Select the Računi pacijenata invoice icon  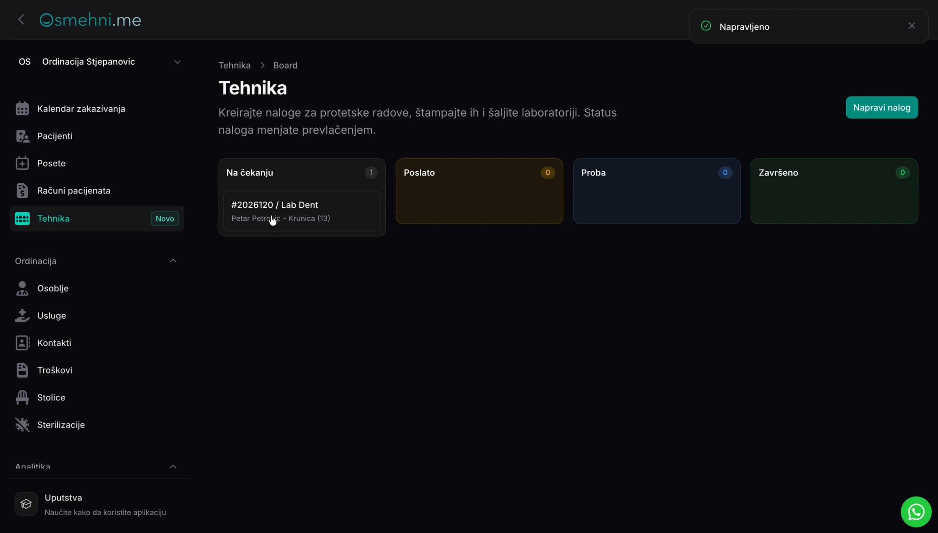point(22,191)
